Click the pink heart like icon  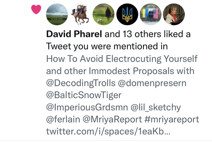pos(36,10)
